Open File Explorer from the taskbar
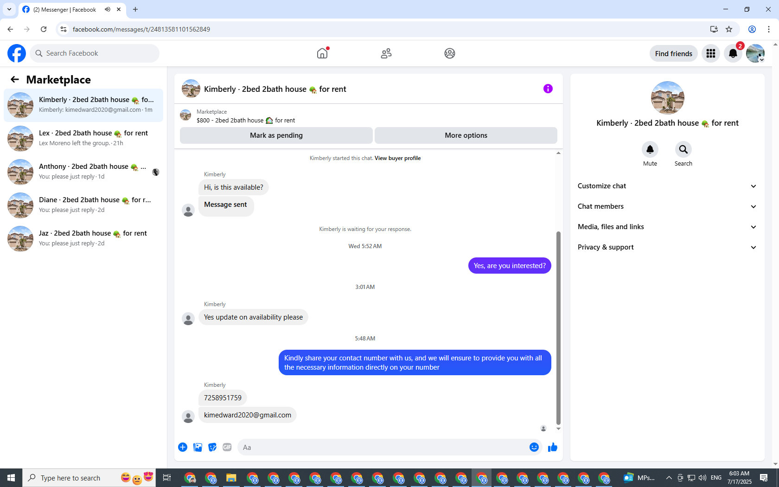The height and width of the screenshot is (487, 779). (231, 478)
